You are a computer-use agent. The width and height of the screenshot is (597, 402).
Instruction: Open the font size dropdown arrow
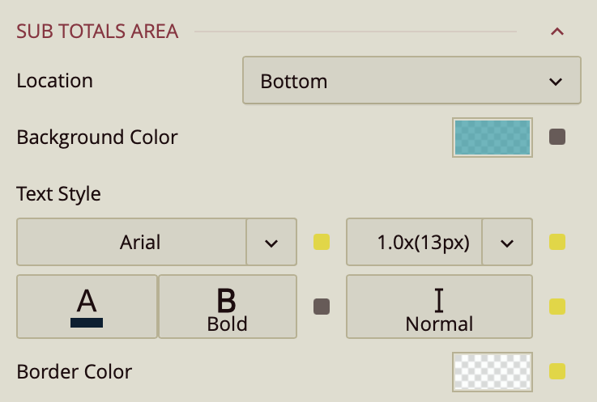pos(507,242)
